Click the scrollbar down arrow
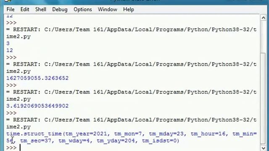 [x=264, y=148]
